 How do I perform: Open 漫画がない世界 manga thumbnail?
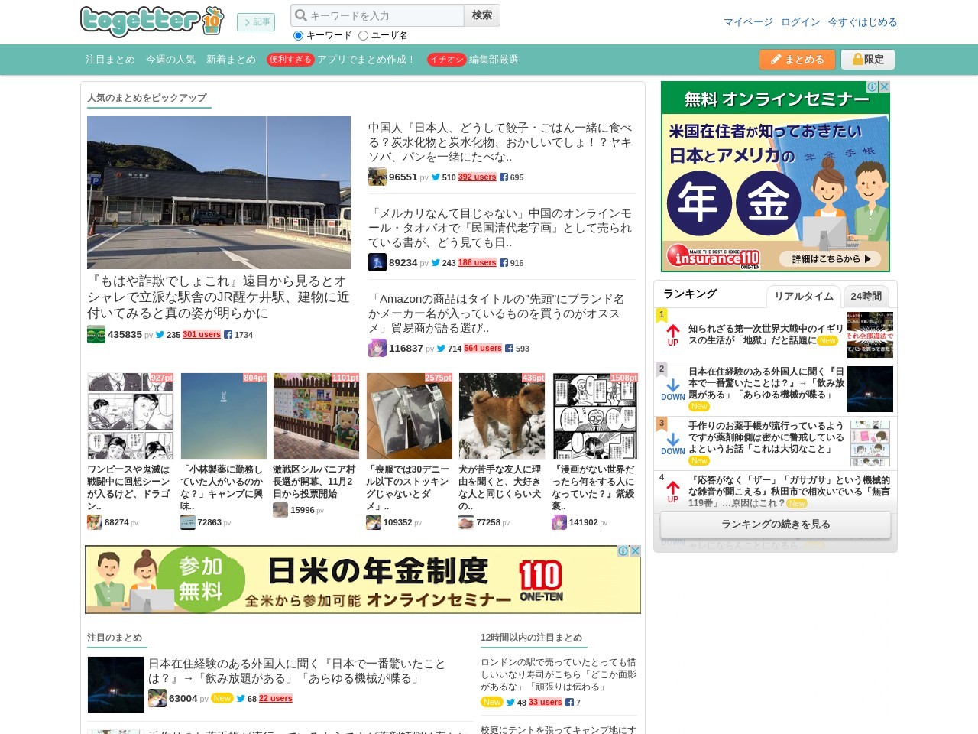tap(595, 416)
